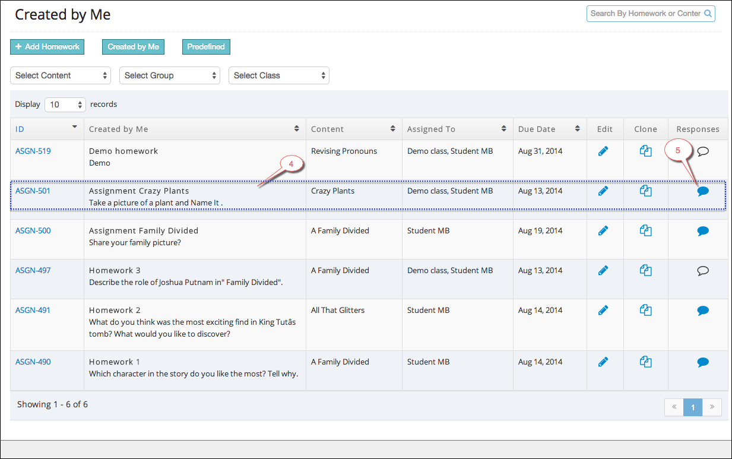Image resolution: width=732 pixels, height=459 pixels.
Task: Open assignment link ASGN-501
Action: point(33,191)
